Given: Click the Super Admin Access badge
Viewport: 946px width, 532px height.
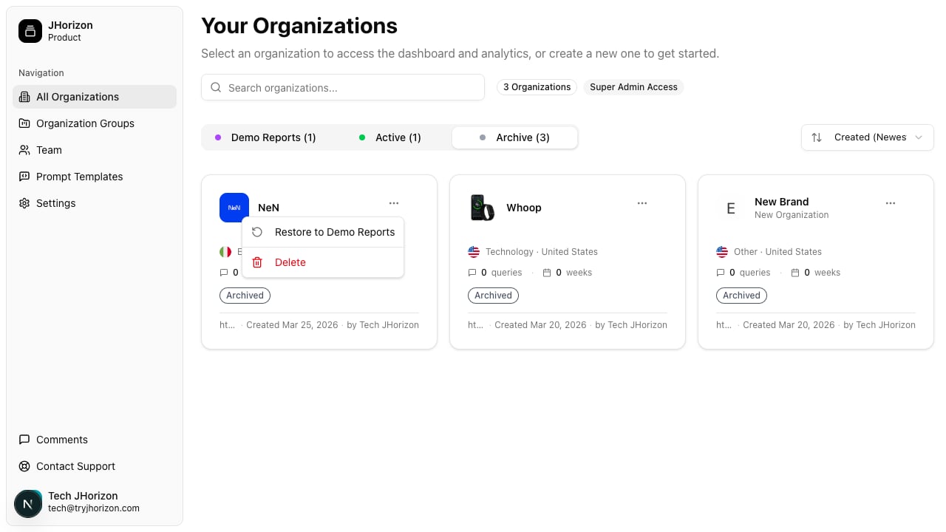Looking at the screenshot, I should (633, 87).
